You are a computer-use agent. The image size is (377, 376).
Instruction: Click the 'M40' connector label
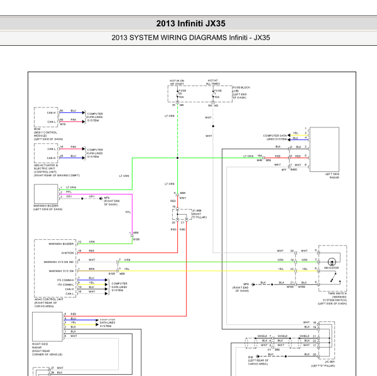tap(260, 160)
